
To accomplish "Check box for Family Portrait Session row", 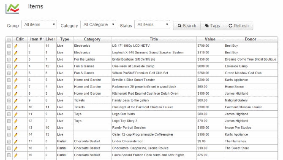I will click(9, 128).
